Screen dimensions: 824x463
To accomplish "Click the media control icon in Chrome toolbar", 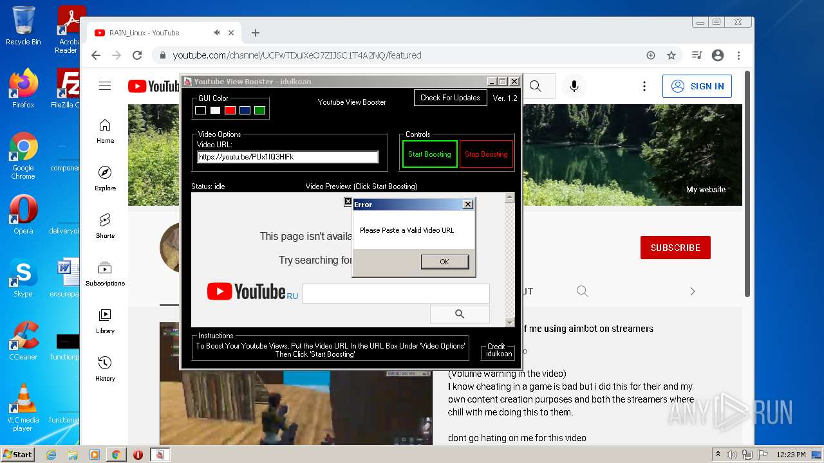I will tap(697, 55).
